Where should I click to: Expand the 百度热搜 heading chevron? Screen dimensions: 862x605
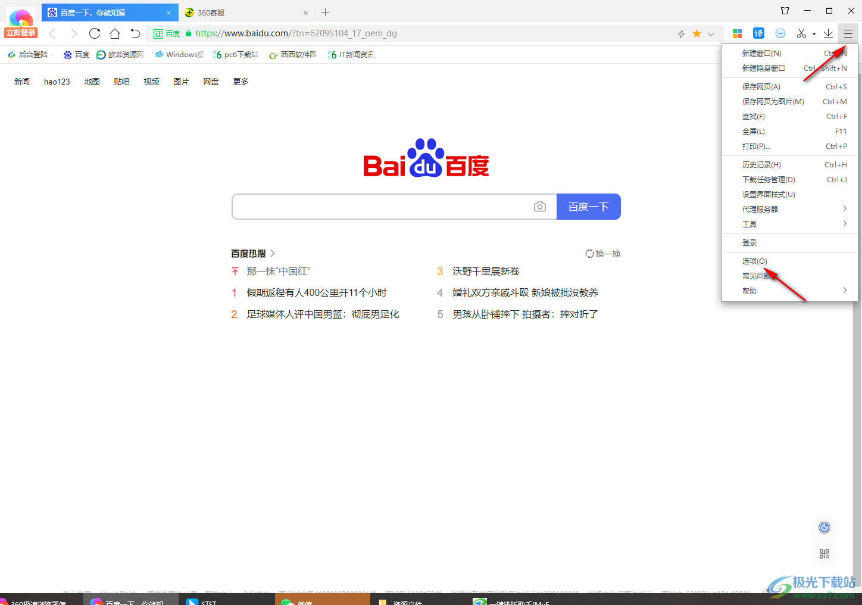pos(273,253)
